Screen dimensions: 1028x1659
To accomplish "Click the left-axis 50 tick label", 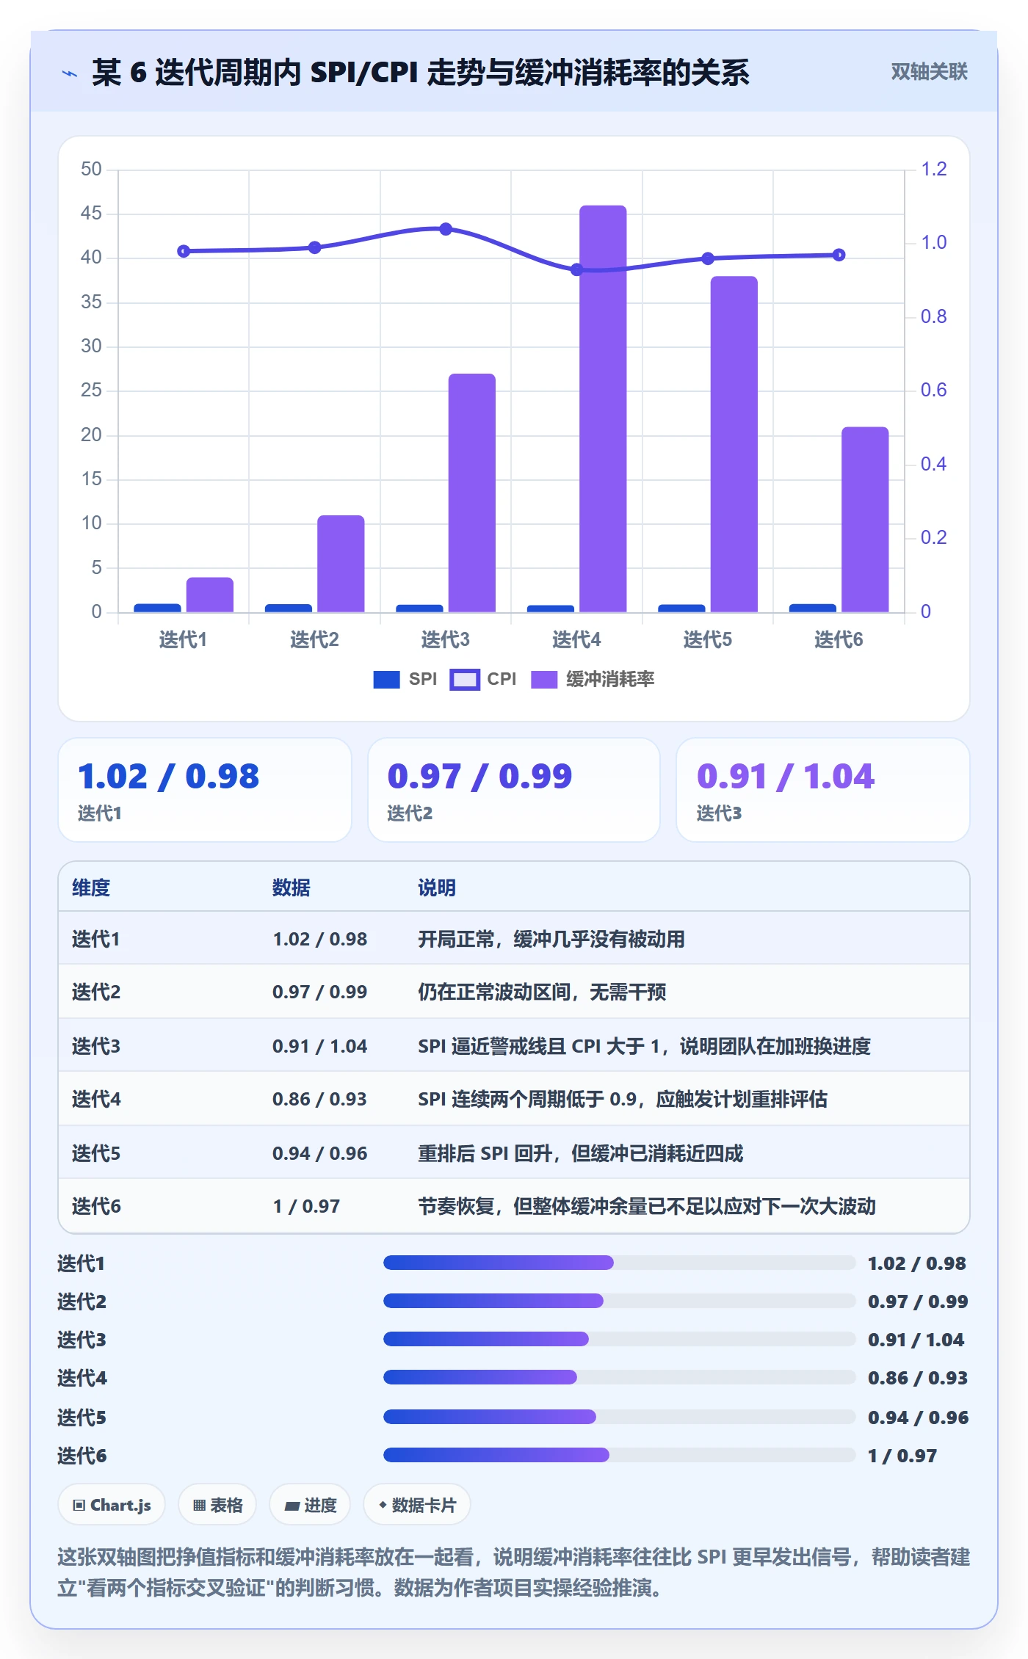I will (x=91, y=170).
